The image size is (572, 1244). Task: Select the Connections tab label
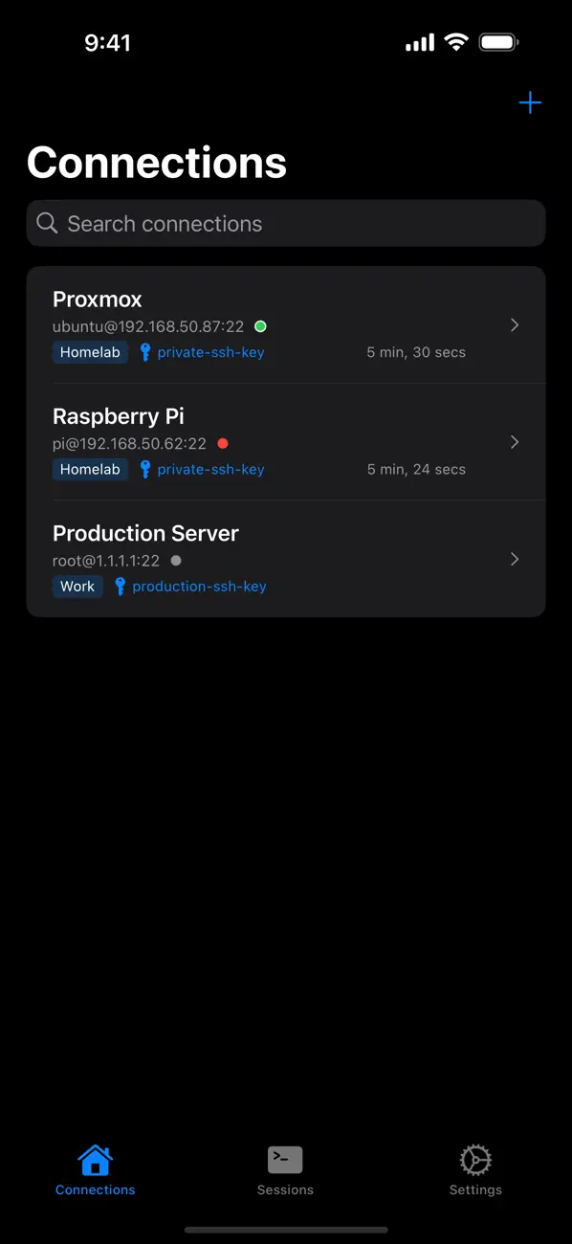(x=95, y=1189)
